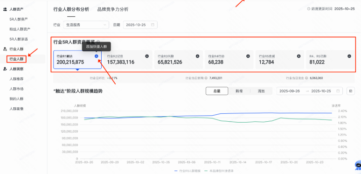
Task: Click the 行业日环比 label
Action: 97,78
